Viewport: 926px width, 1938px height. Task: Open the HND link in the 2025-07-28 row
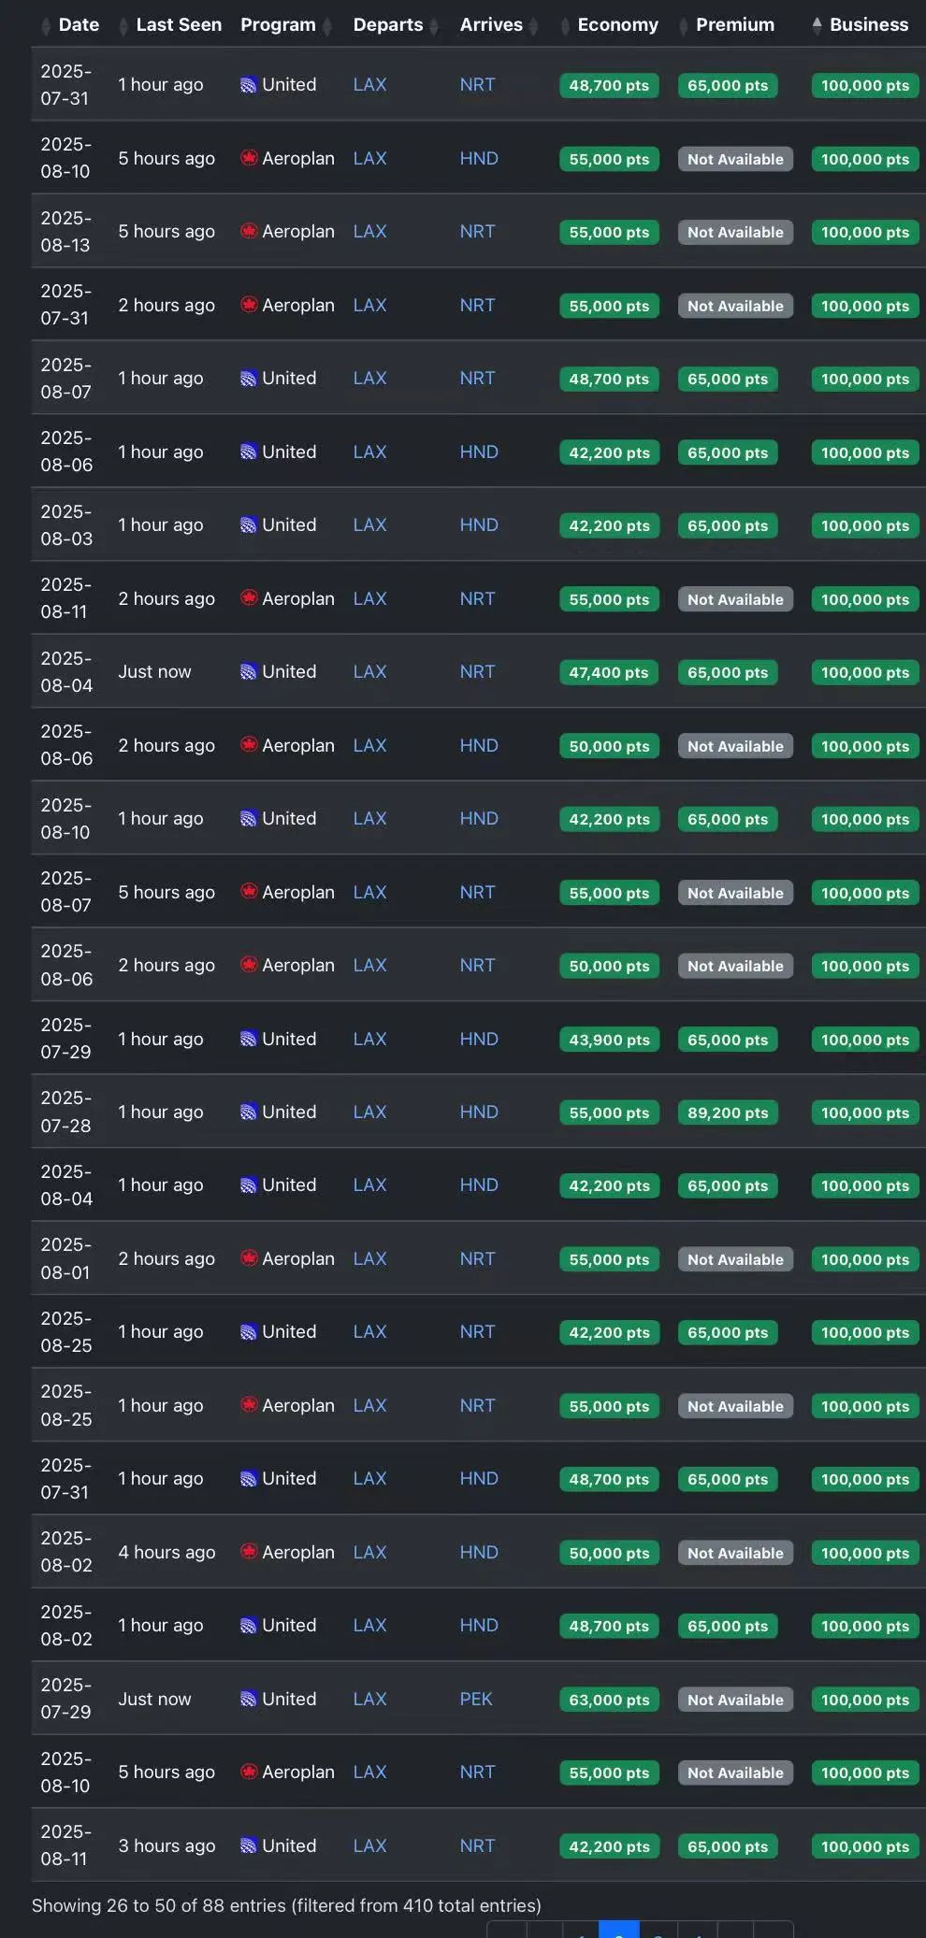tap(478, 1113)
